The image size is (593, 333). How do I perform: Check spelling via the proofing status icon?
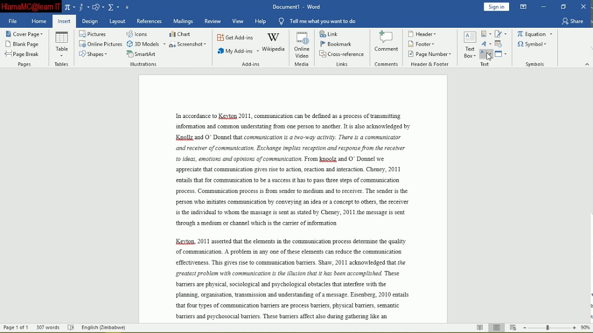tap(71, 327)
